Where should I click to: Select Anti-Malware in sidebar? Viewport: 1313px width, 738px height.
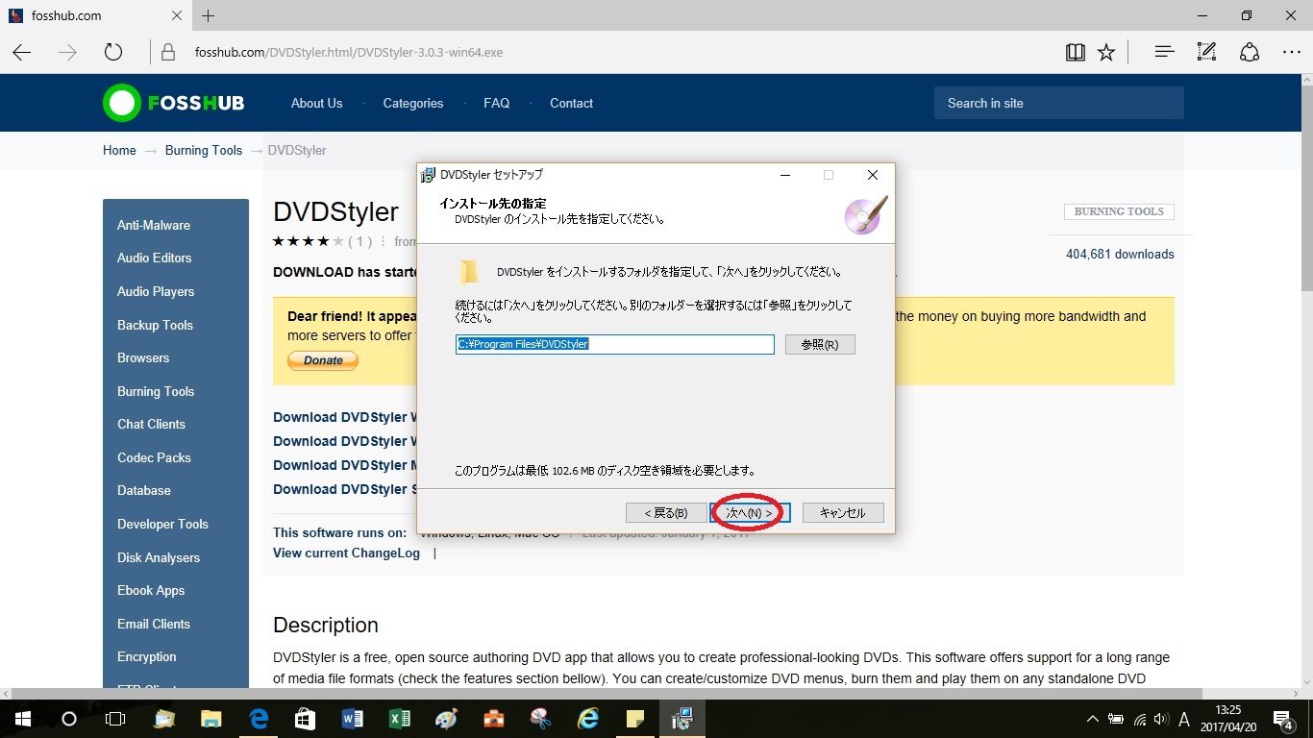pyautogui.click(x=154, y=225)
